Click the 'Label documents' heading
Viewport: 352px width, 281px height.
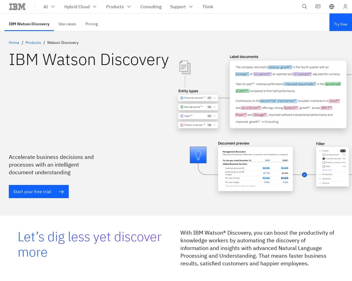(244, 57)
